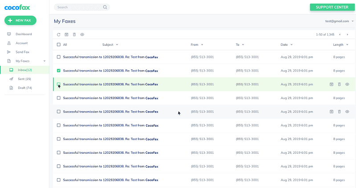Screen dimensions: 356x188
Task: Open Account in the sidebar
Action: click(x=21, y=43)
